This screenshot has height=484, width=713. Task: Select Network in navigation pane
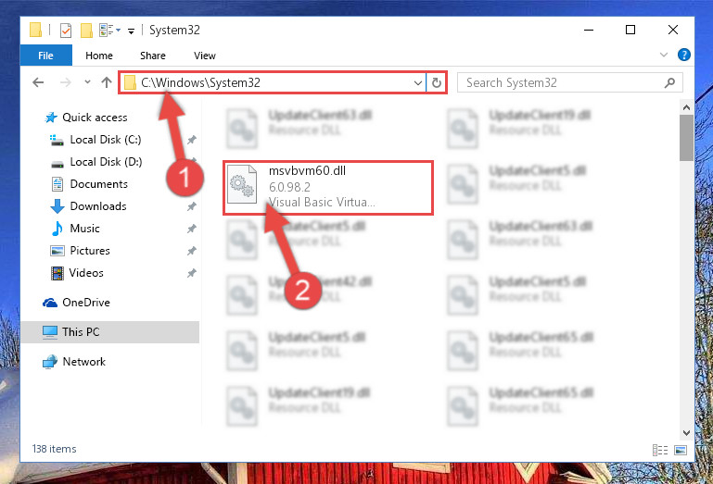pos(83,362)
